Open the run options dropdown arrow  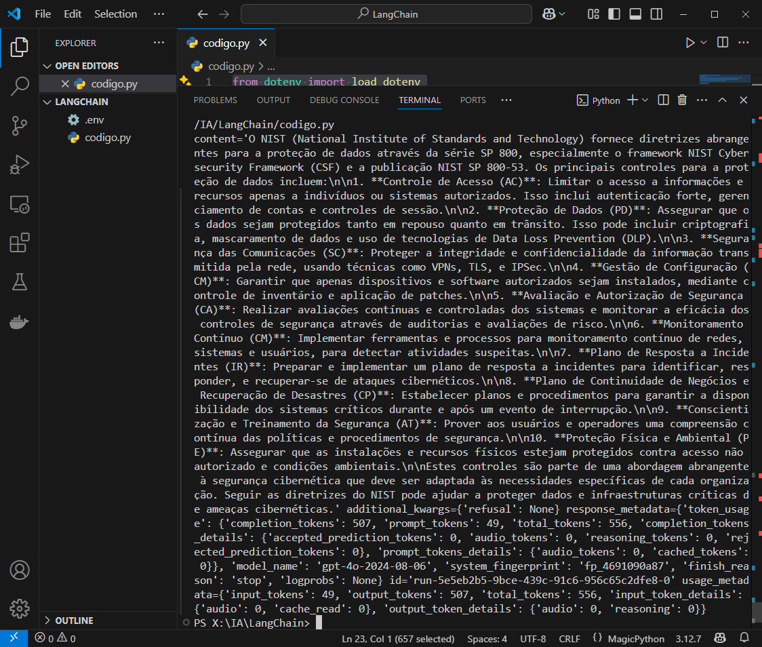coord(703,43)
